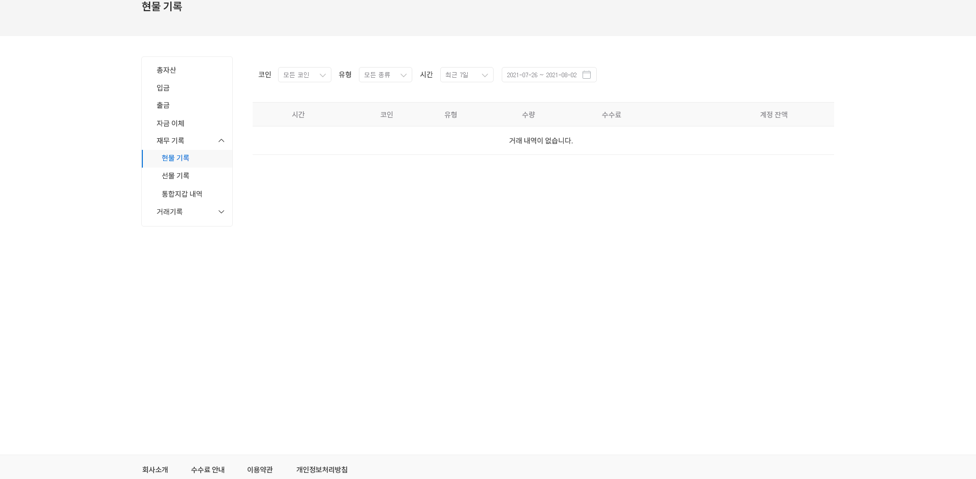Screen dimensions: 976x479
Task: Open the 모든 종류 type filter dropdown
Action: (385, 75)
